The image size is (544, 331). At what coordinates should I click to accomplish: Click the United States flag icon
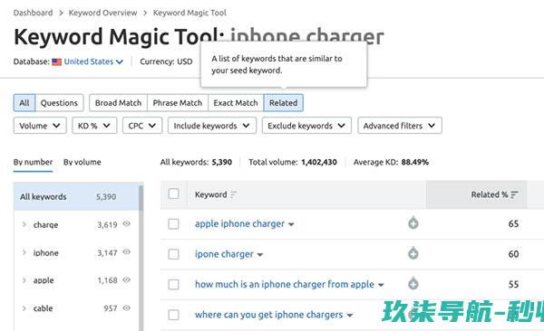pyautogui.click(x=56, y=62)
